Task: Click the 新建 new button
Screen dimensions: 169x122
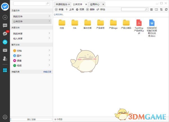Action: (x=59, y=10)
